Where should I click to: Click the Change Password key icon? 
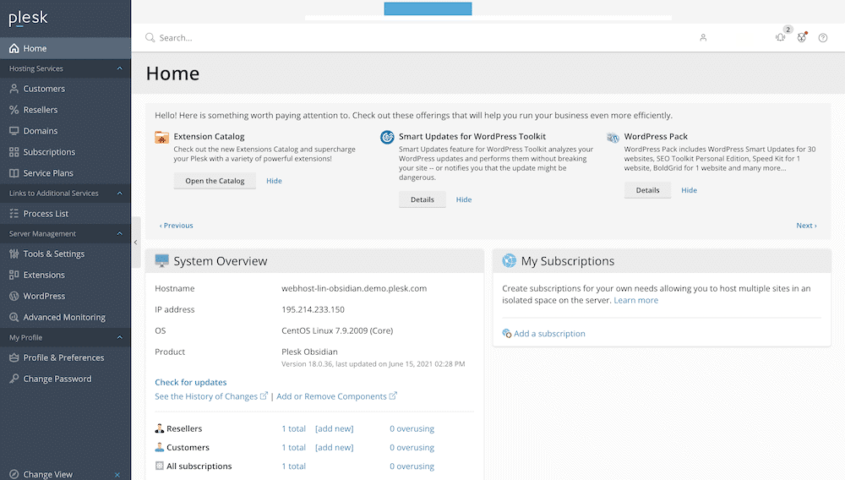click(x=14, y=379)
